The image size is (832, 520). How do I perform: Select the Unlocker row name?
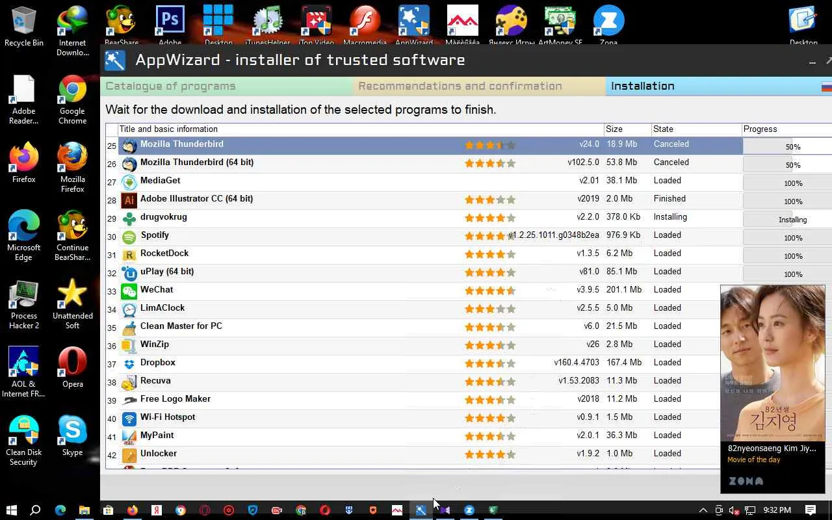(x=159, y=454)
